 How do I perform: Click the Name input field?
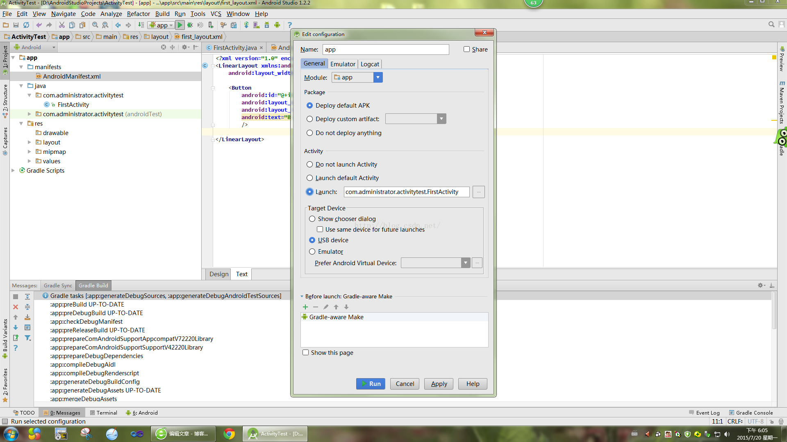(x=386, y=50)
